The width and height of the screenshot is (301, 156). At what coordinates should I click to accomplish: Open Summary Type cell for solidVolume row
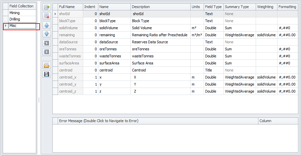[239, 28]
